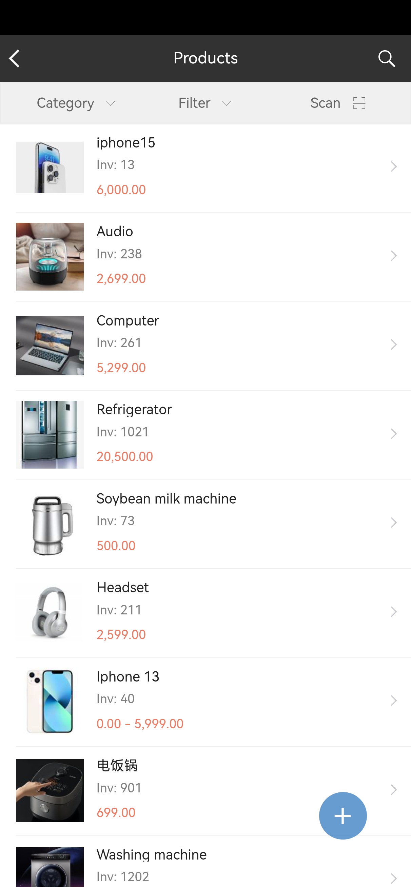Open the product search magnifier
The height and width of the screenshot is (887, 411).
(386, 59)
